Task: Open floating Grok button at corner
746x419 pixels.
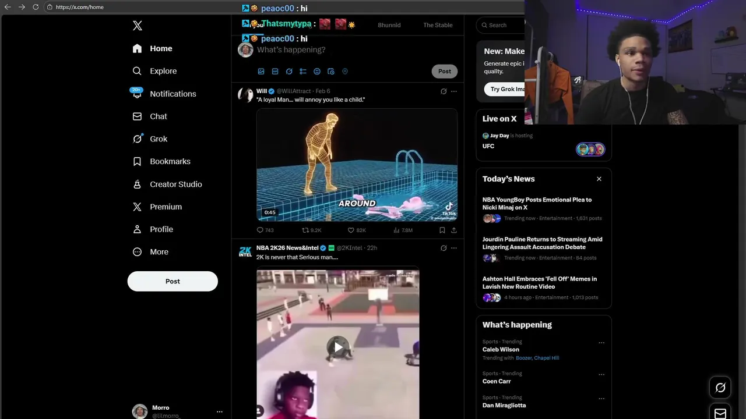Action: point(720,388)
